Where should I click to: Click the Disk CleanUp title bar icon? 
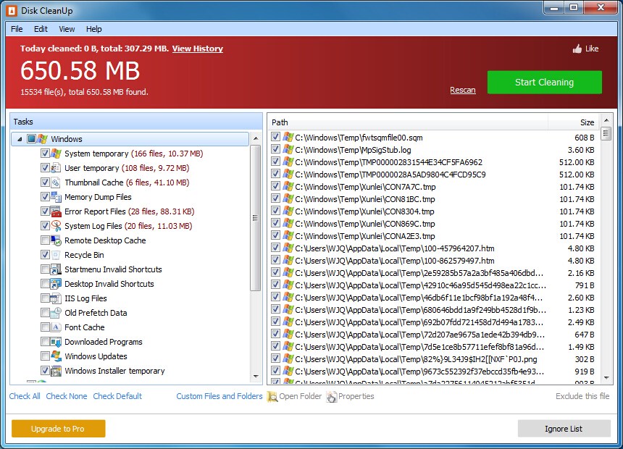pyautogui.click(x=12, y=11)
